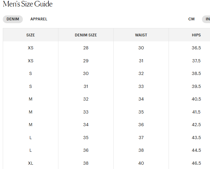
Task: Select the IN unit option
Action: point(207,19)
